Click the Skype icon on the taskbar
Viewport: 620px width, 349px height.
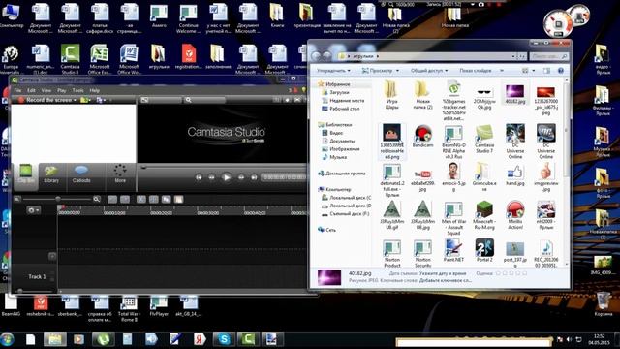224,339
